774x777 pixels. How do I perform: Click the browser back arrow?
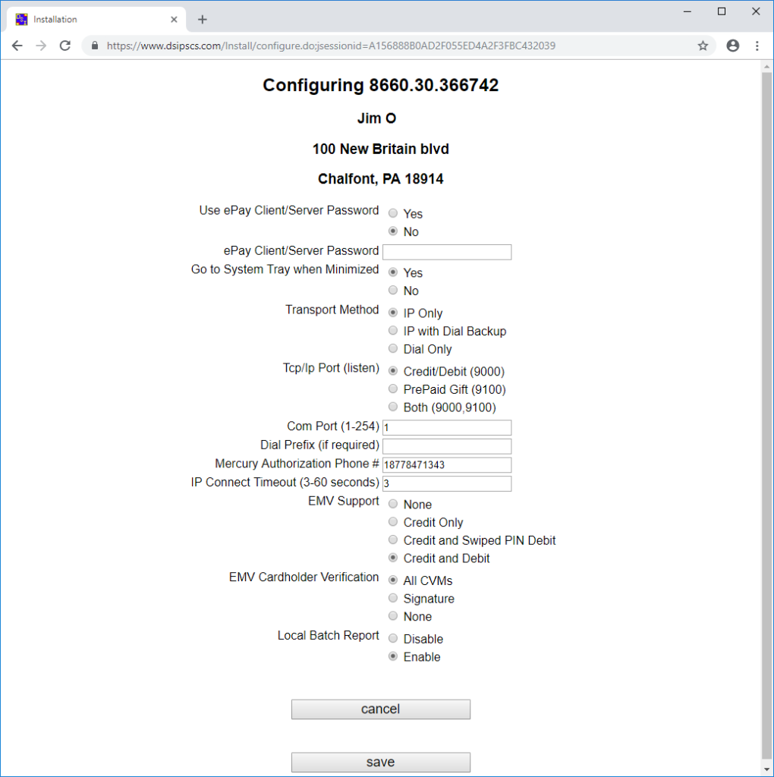point(17,46)
